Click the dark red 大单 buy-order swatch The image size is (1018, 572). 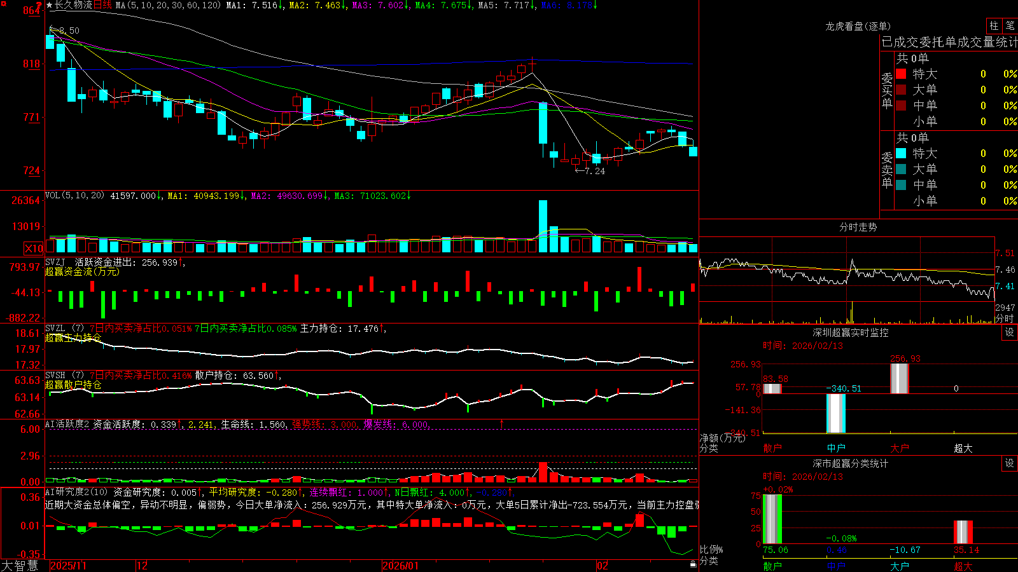(901, 90)
